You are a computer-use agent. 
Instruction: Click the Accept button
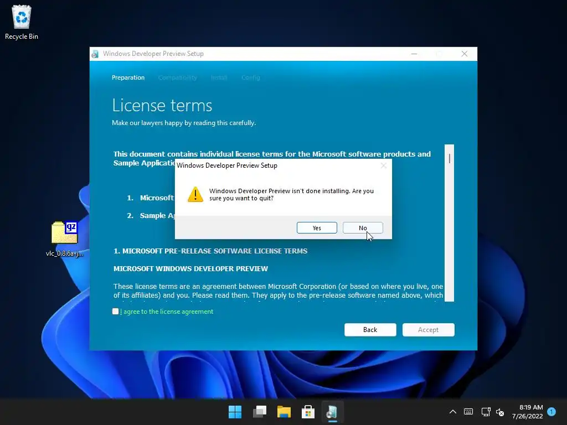[x=428, y=330]
